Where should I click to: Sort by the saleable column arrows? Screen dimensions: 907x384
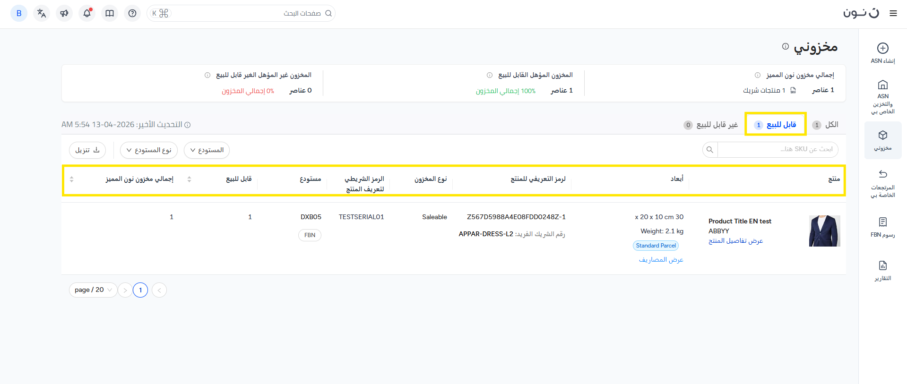(x=189, y=179)
